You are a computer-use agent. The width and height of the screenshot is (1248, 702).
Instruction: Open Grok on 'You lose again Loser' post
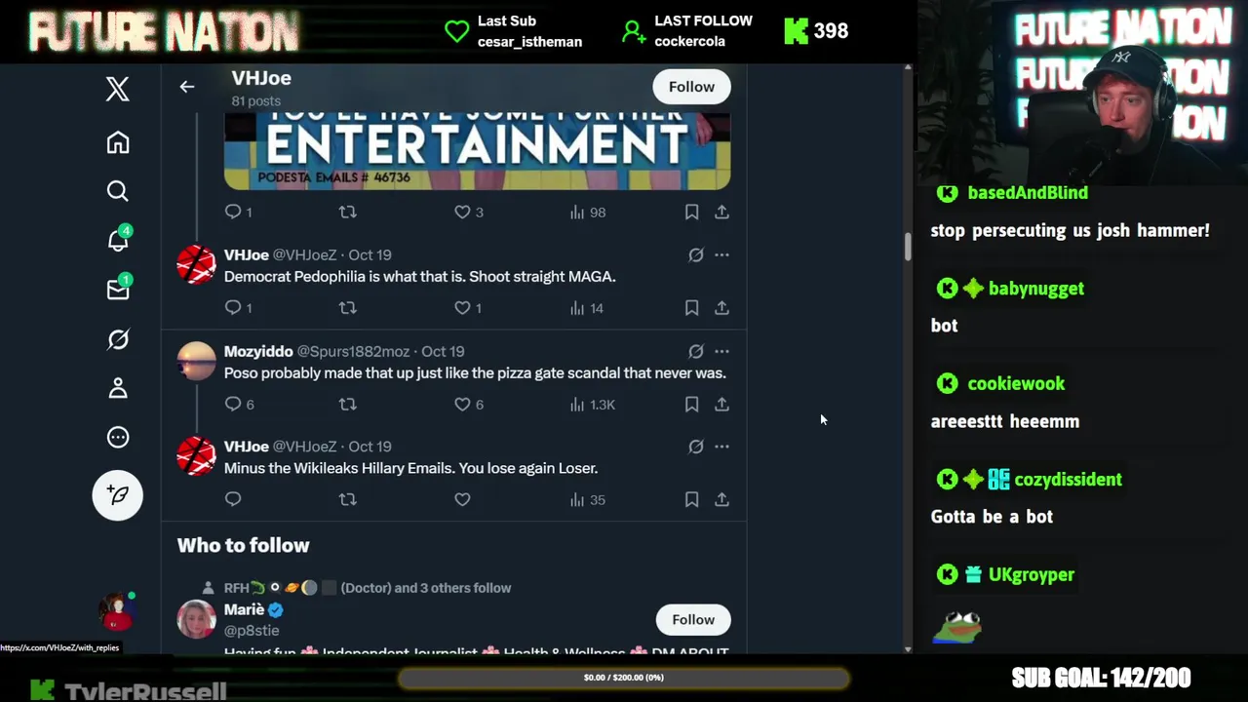click(696, 447)
